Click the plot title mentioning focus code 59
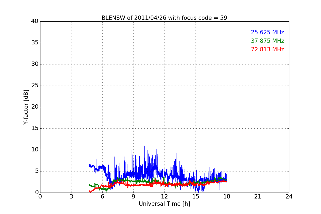The height and width of the screenshot is (214, 321). pyautogui.click(x=164, y=18)
